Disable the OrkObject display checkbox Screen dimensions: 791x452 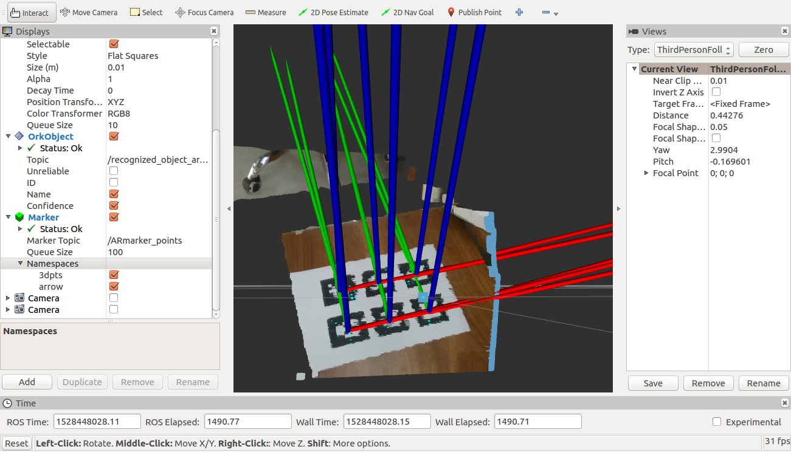coord(114,136)
